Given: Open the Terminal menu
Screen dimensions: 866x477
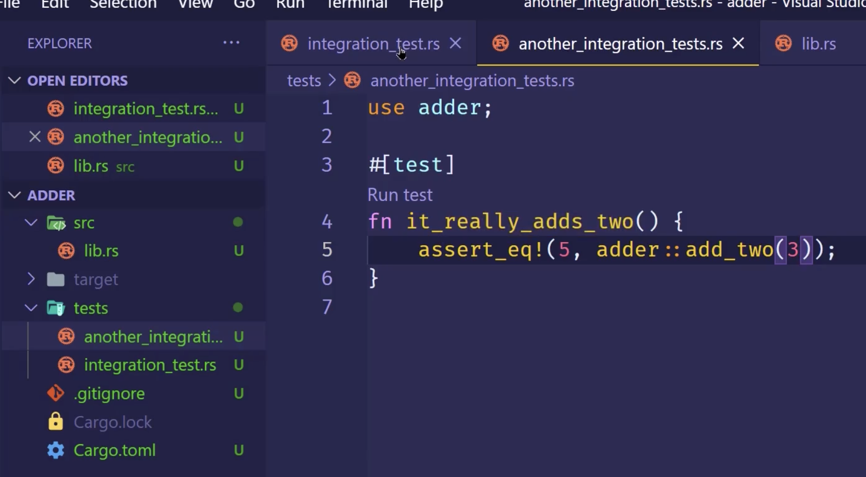Looking at the screenshot, I should point(357,5).
